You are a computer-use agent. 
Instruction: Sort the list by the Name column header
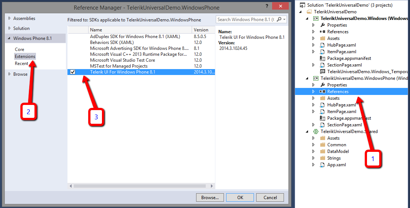click(140, 30)
